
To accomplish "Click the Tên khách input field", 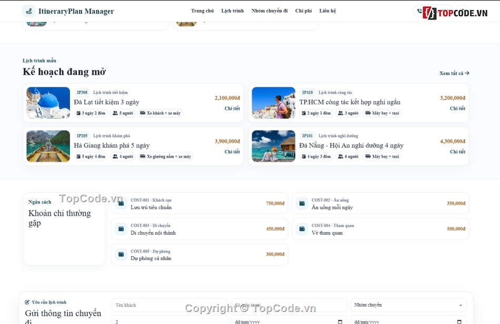I will [169, 305].
